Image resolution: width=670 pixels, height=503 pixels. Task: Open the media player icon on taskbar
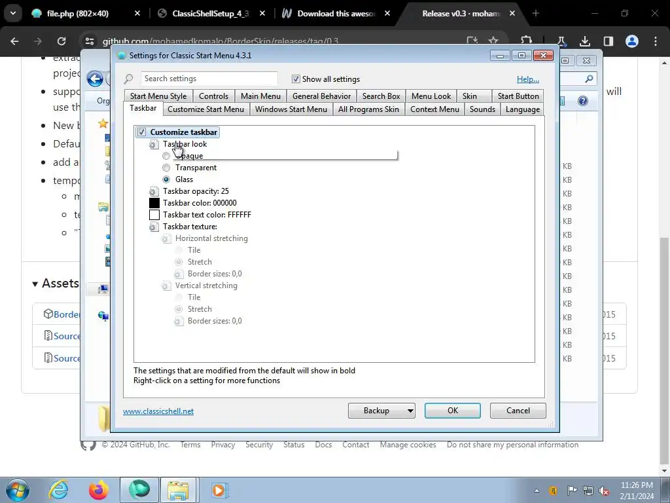click(x=220, y=490)
